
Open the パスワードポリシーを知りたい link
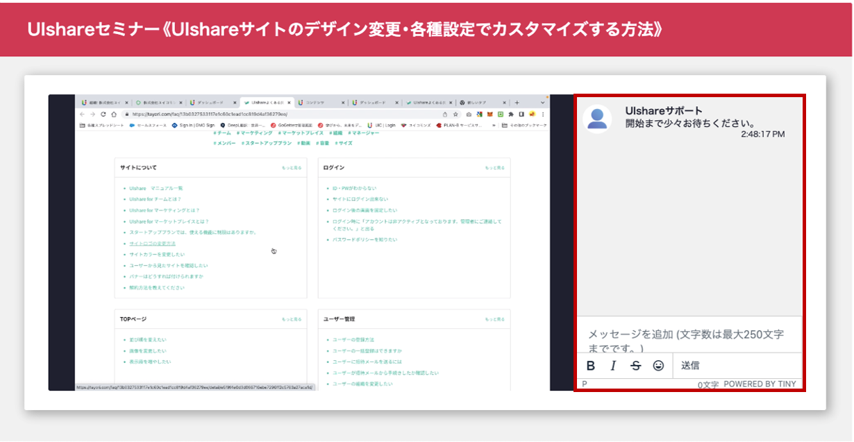365,239
